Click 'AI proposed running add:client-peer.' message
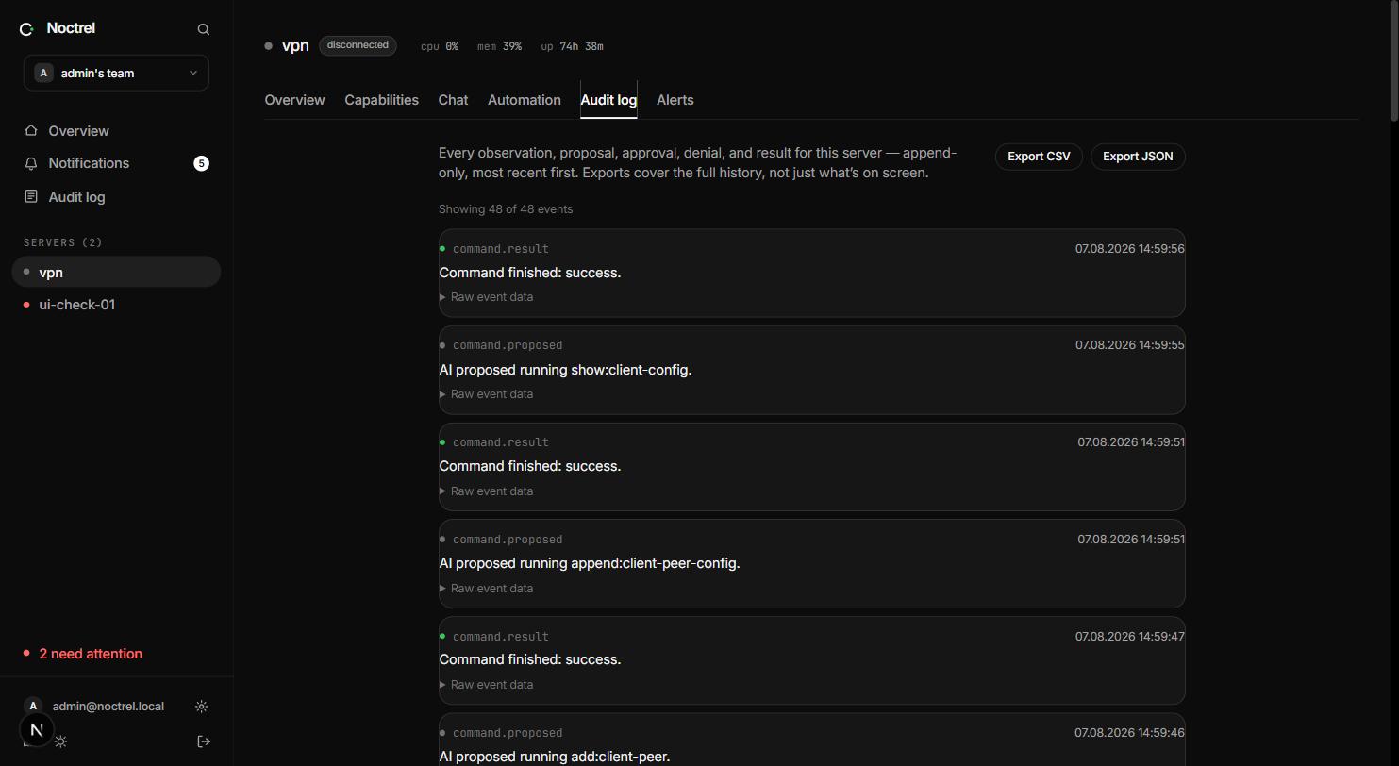Image resolution: width=1399 pixels, height=766 pixels. (555, 757)
